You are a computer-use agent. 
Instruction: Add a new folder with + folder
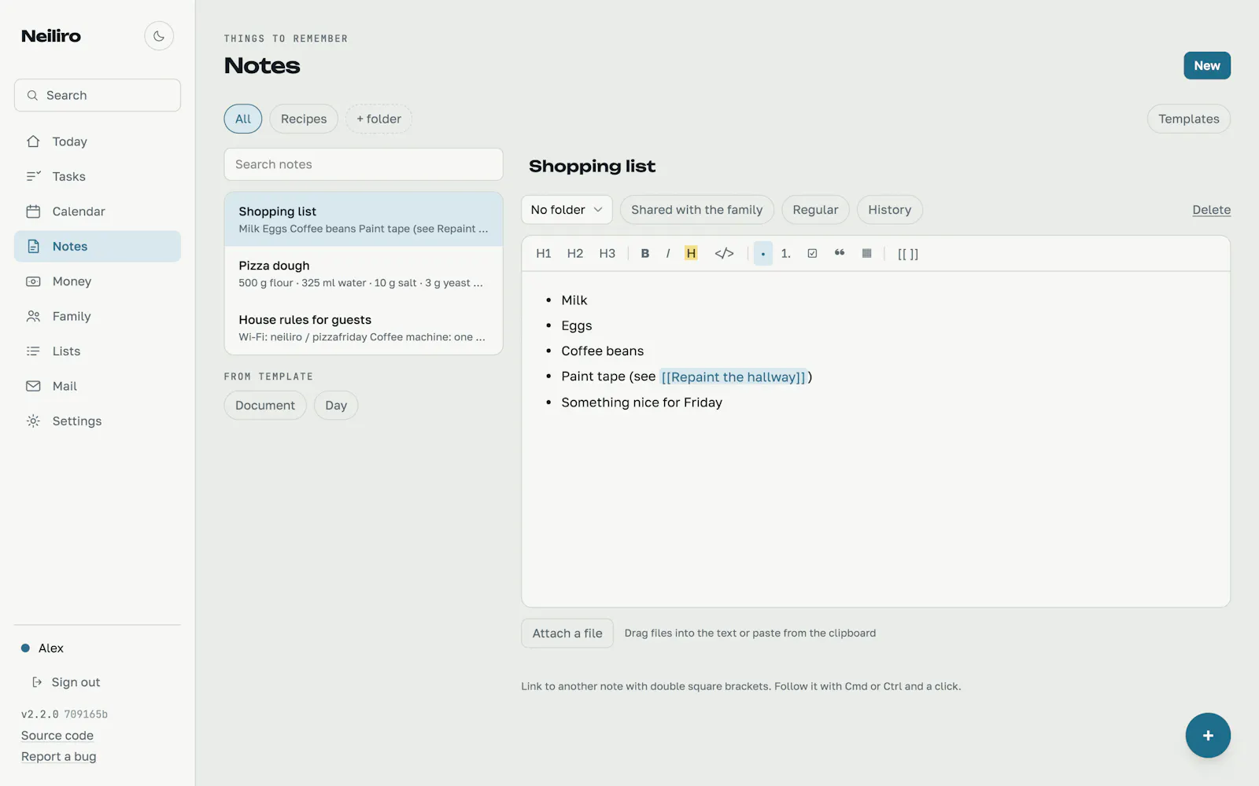(x=378, y=119)
